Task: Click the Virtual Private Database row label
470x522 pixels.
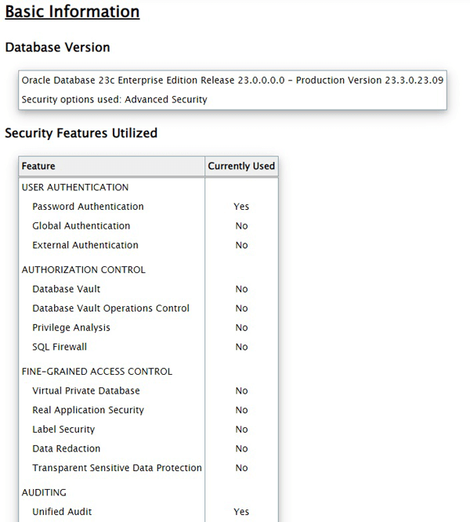Action: 86,391
